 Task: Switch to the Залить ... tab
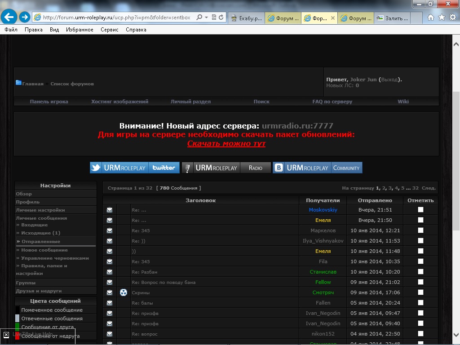[x=393, y=18]
